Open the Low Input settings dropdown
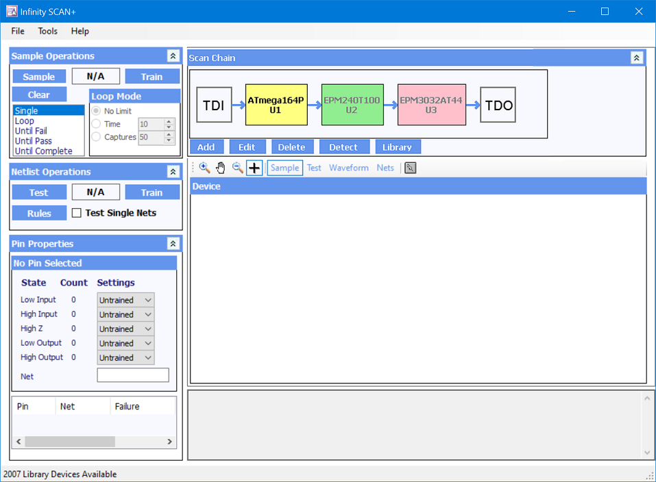656x482 pixels. pyautogui.click(x=126, y=300)
